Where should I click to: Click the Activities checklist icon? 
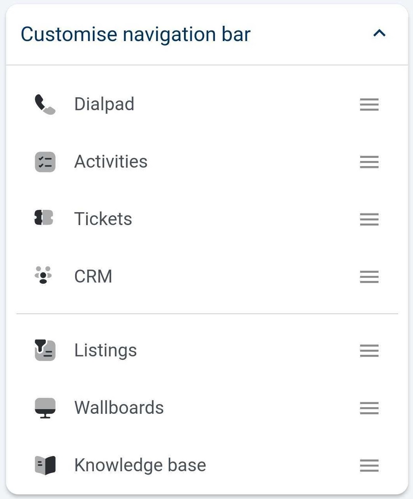tap(45, 162)
